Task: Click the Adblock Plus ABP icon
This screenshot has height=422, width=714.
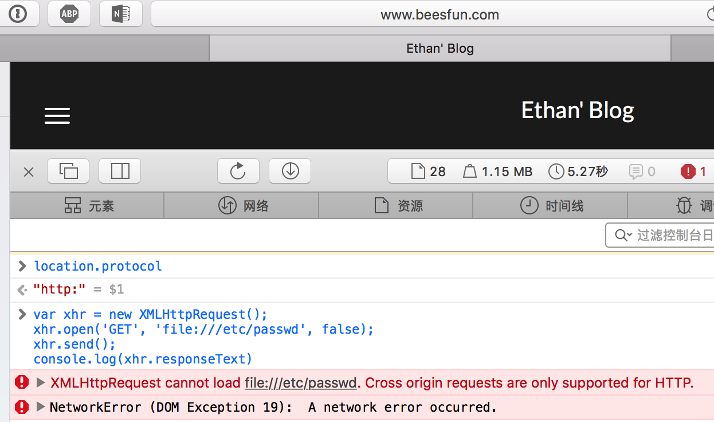Action: 69,14
